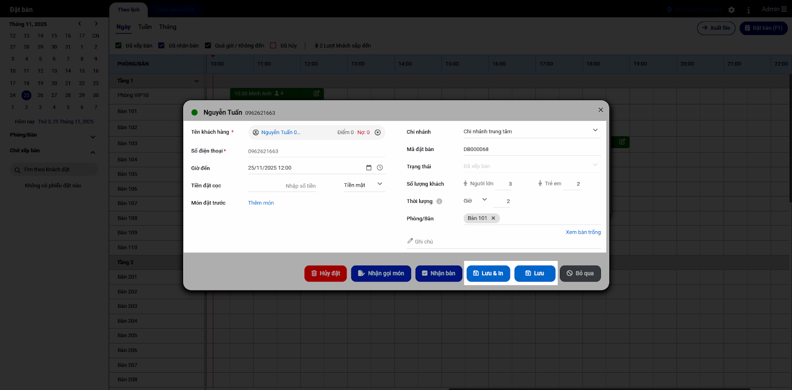The width and height of the screenshot is (792, 390).
Task: Click the 2 Lượt khách sắp đến indicator
Action: (343, 46)
